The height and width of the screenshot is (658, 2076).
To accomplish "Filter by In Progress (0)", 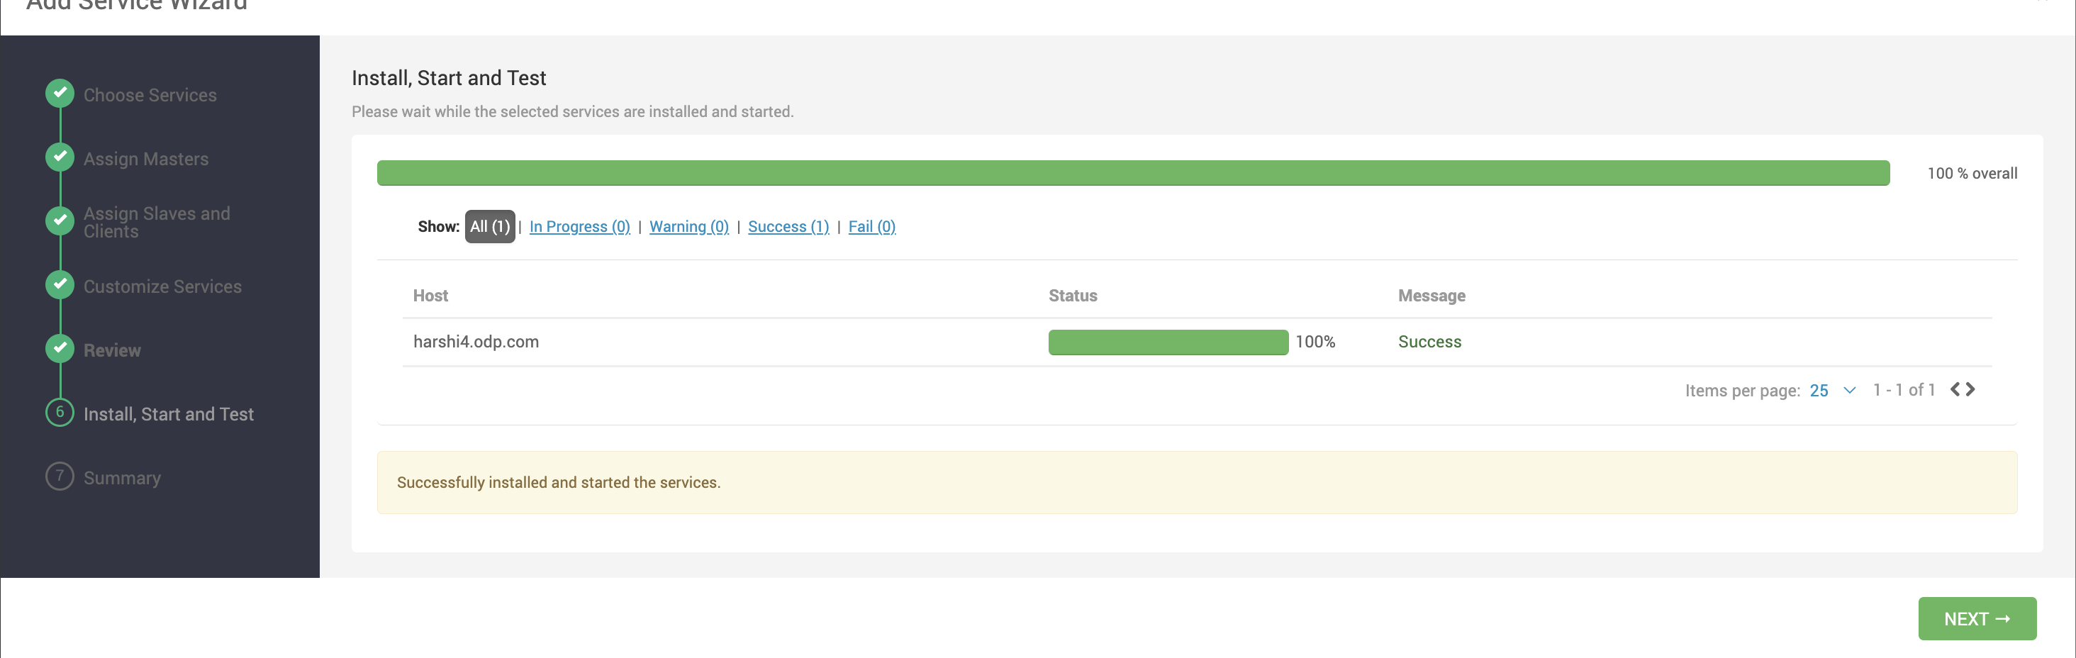I will click(579, 227).
